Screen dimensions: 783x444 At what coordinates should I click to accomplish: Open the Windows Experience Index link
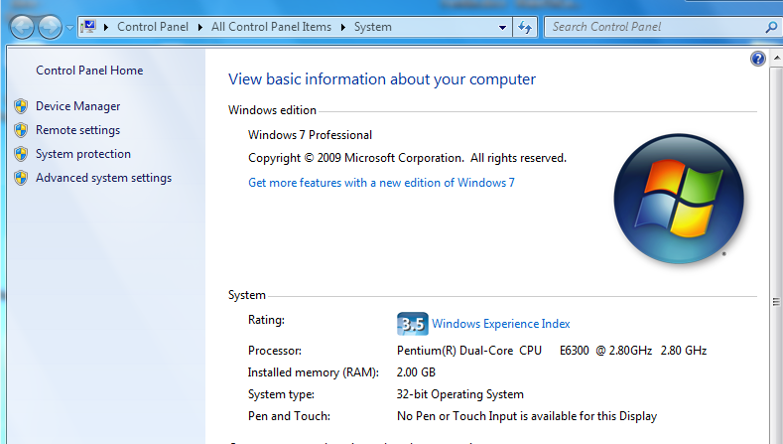click(x=500, y=324)
